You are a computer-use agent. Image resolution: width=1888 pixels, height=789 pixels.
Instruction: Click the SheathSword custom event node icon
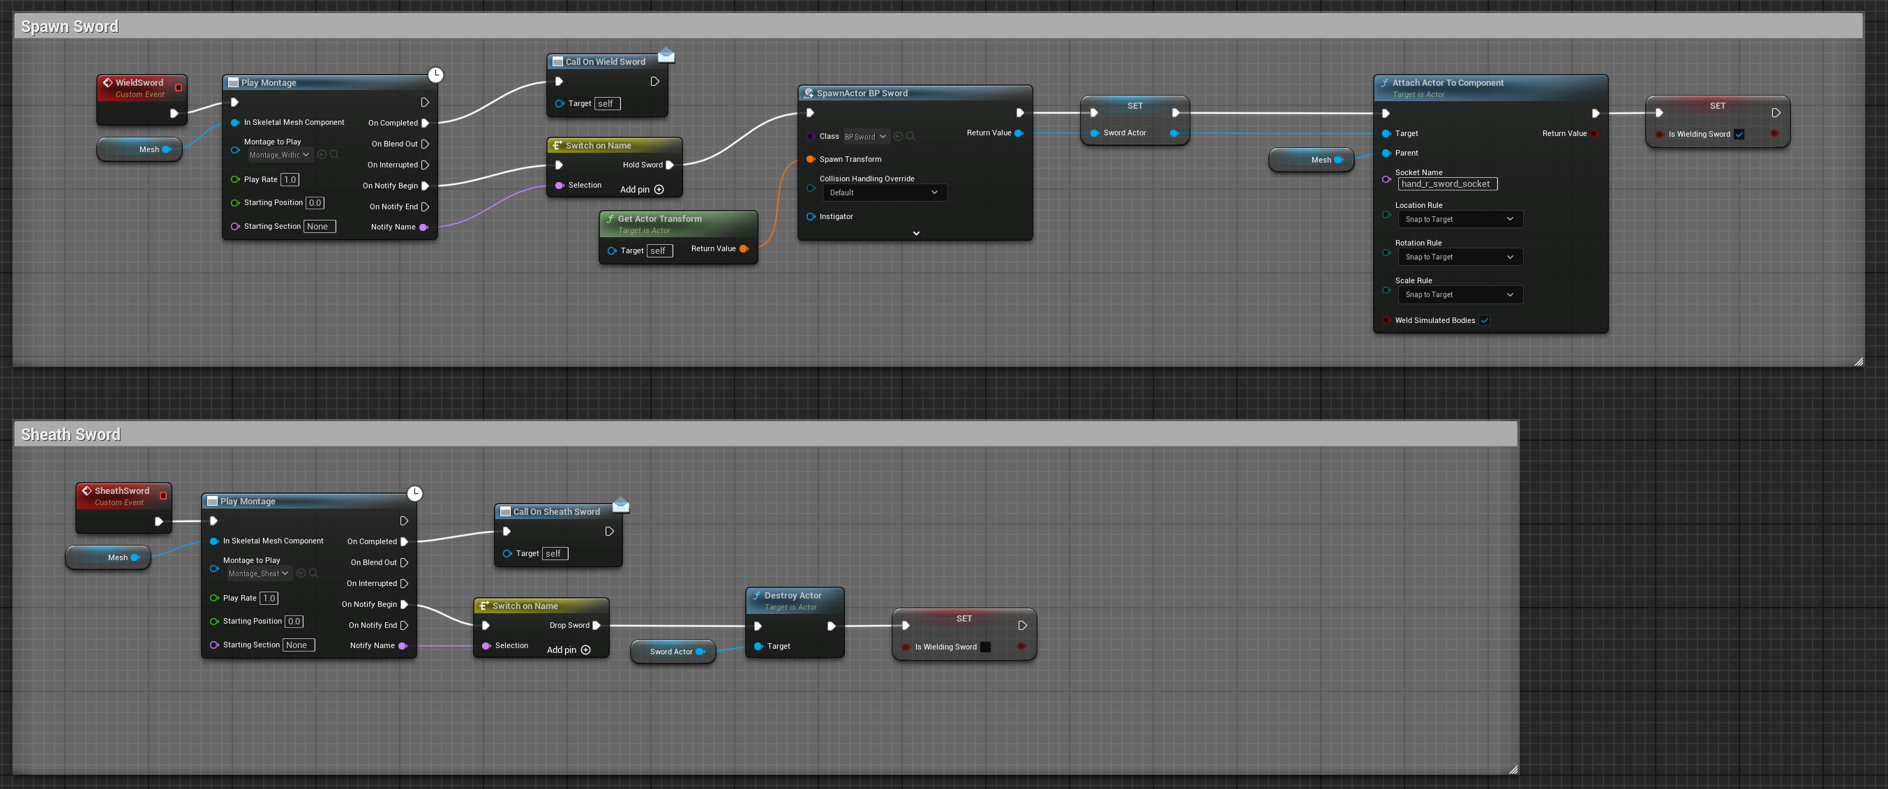[x=87, y=491]
